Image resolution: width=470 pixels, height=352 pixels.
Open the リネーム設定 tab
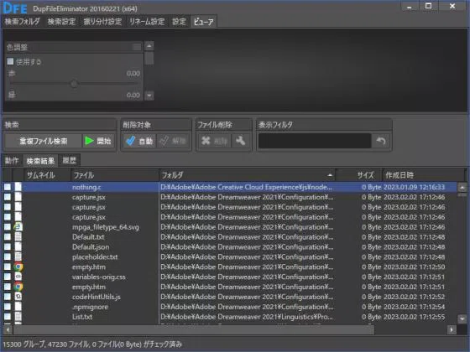coord(147,22)
